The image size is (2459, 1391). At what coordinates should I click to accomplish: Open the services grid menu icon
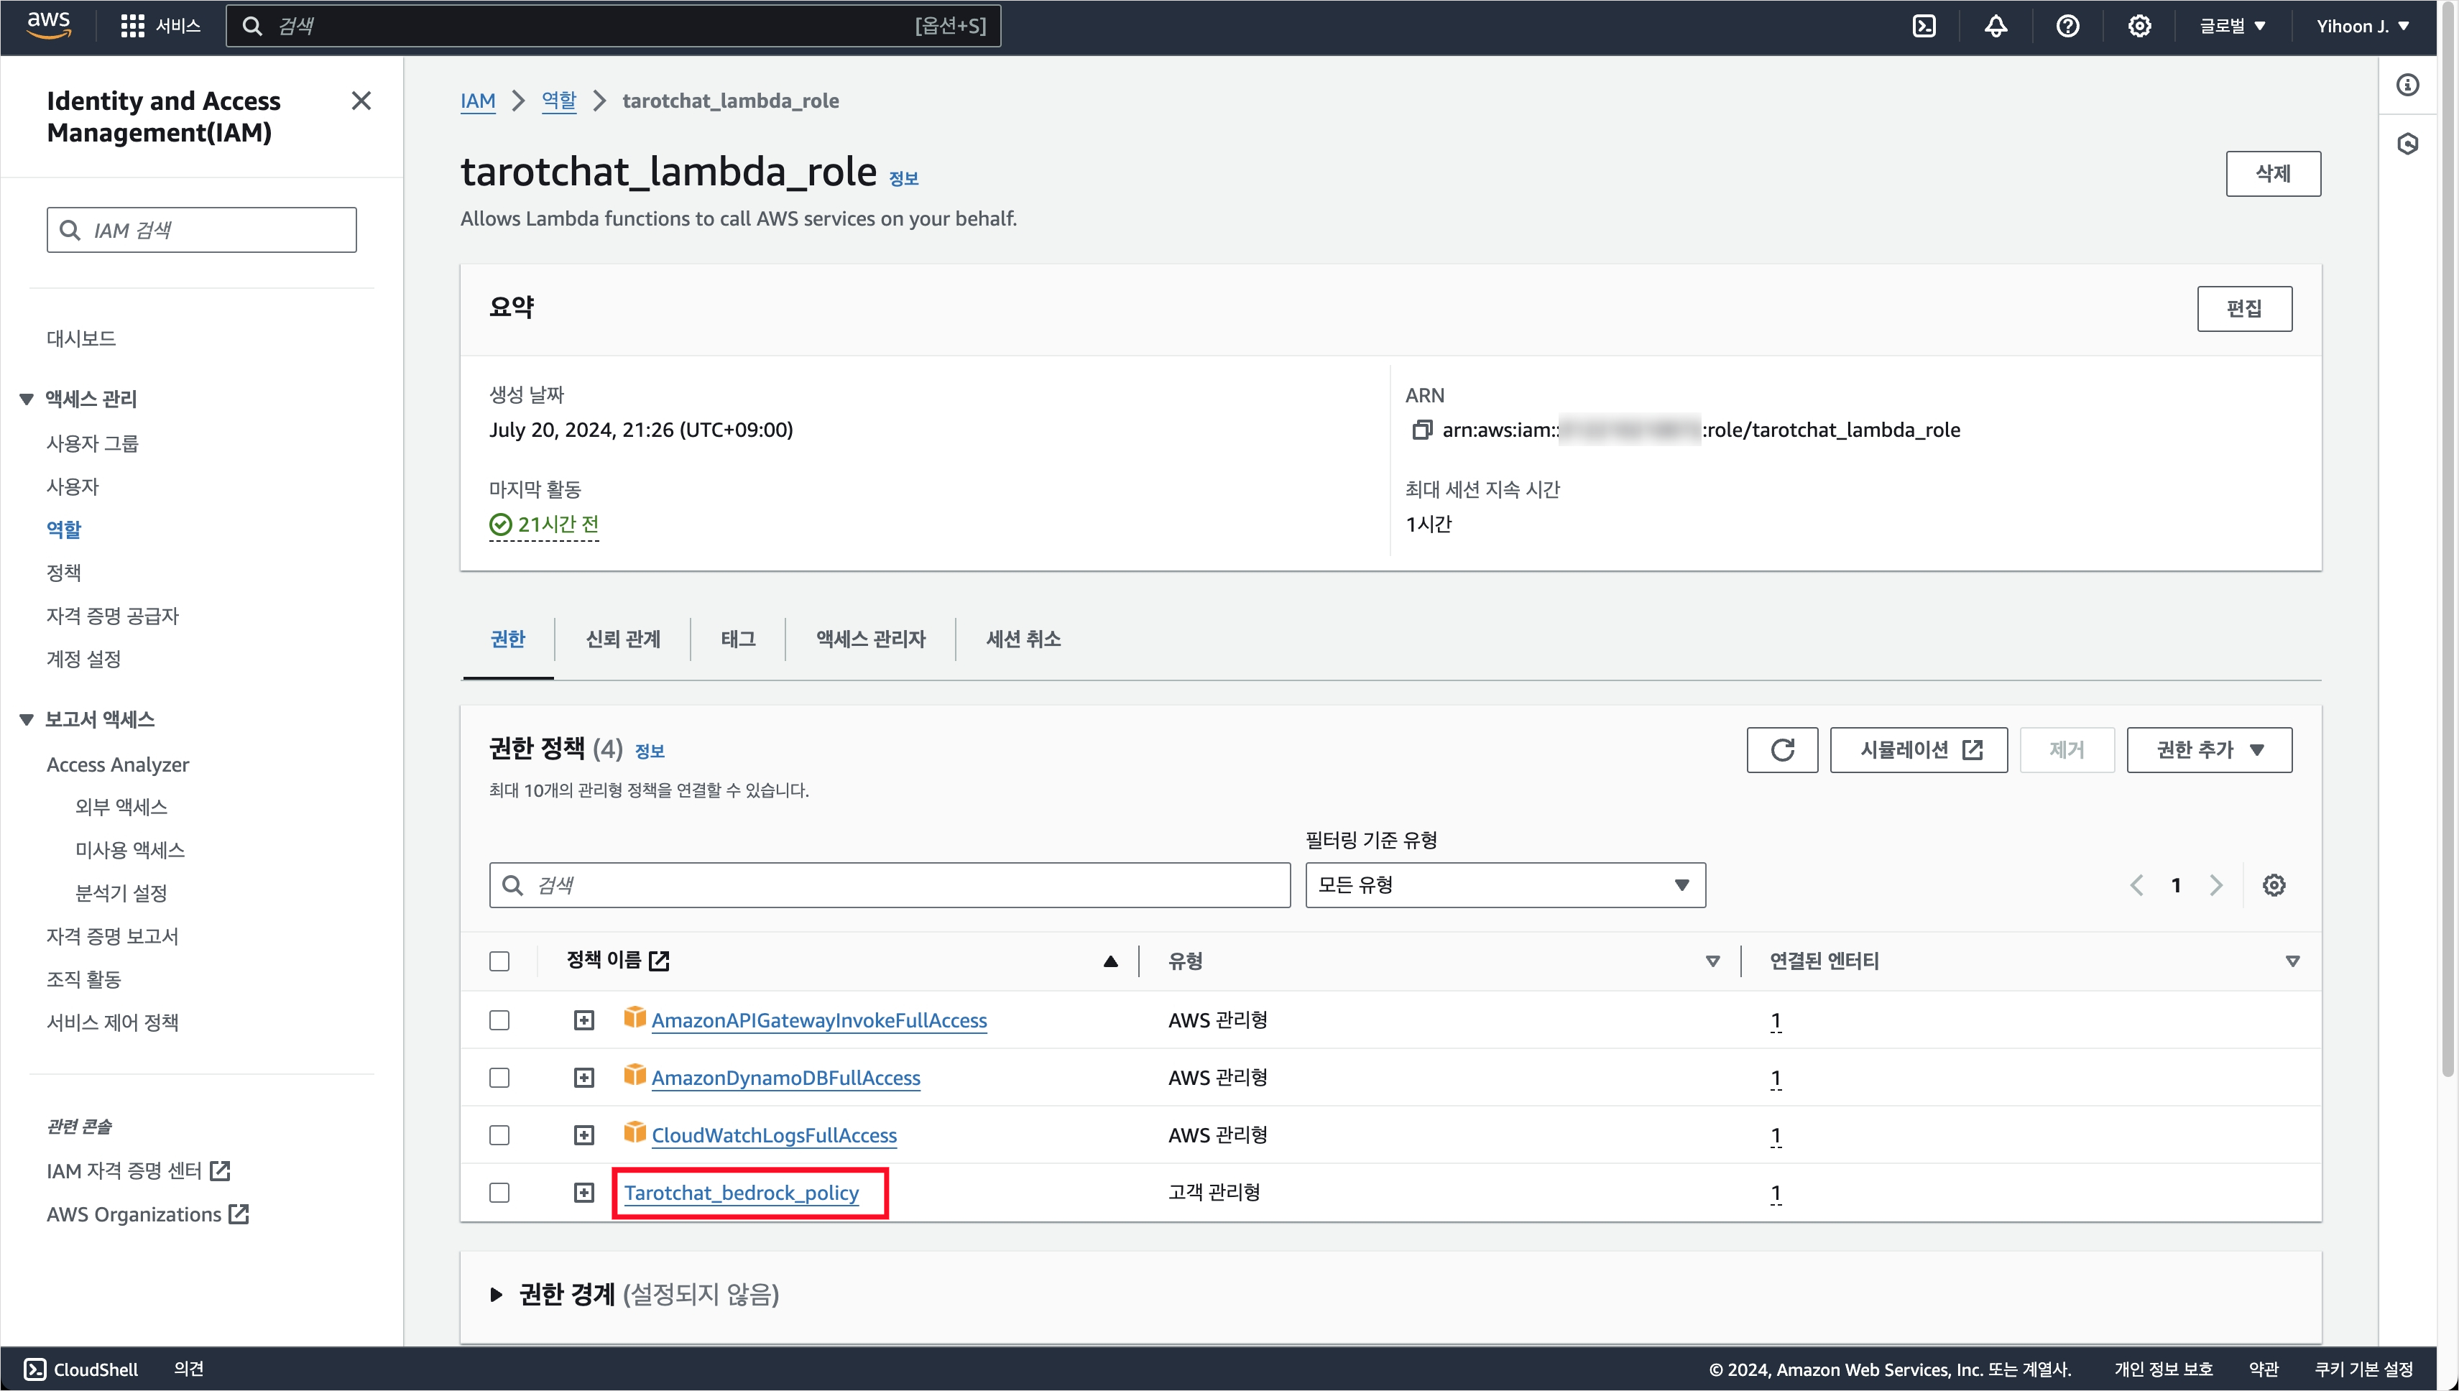coord(132,26)
